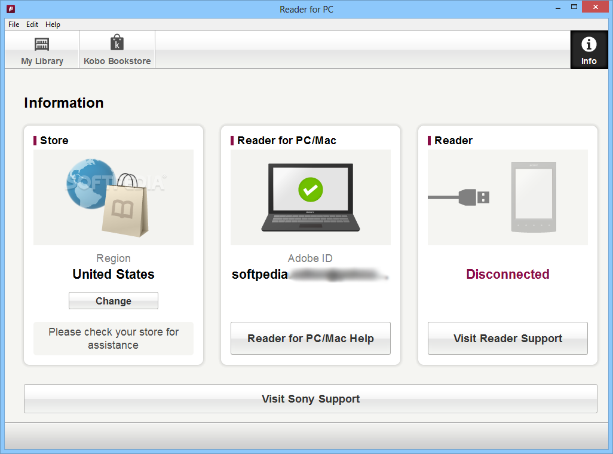The width and height of the screenshot is (613, 454).
Task: Open the File menu
Action: coord(14,25)
